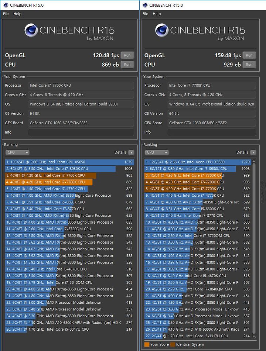The height and width of the screenshot is (351, 266).
Task: Open Help menu in left Cinebench window
Action: 17,14
